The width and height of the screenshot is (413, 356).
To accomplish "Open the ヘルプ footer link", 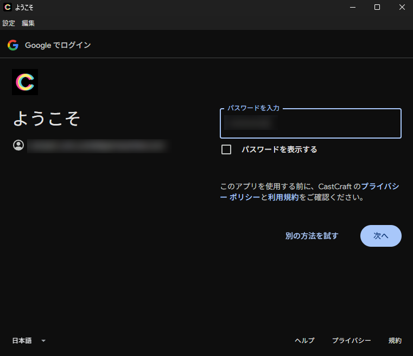I will pyautogui.click(x=305, y=340).
